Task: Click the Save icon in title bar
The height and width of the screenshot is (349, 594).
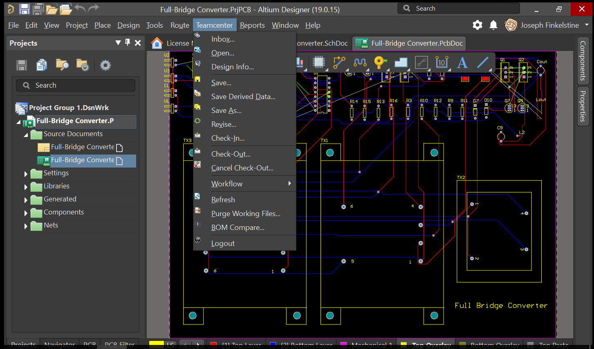Action: [24, 9]
